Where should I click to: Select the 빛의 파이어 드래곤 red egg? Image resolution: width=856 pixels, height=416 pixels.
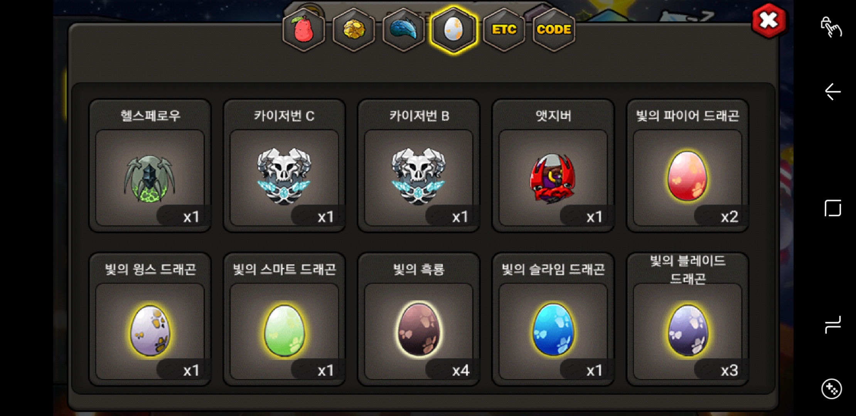point(687,166)
